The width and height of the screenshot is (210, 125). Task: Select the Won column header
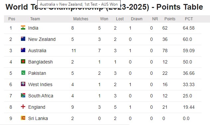coord(104,19)
